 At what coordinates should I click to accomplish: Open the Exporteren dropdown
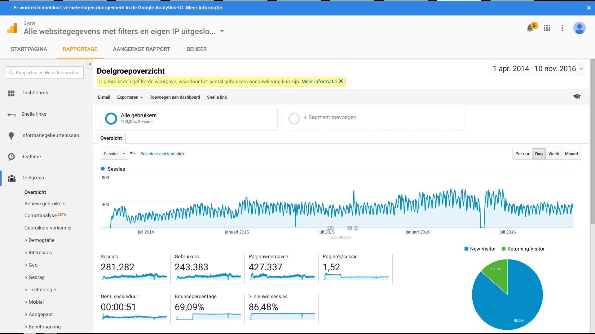tap(130, 97)
